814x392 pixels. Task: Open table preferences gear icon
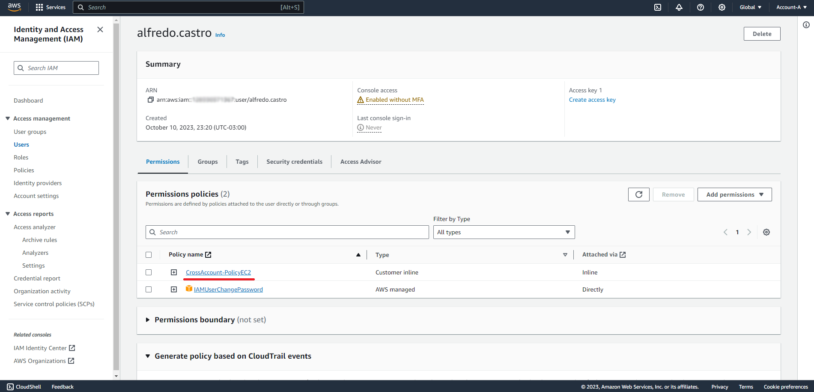pos(766,232)
